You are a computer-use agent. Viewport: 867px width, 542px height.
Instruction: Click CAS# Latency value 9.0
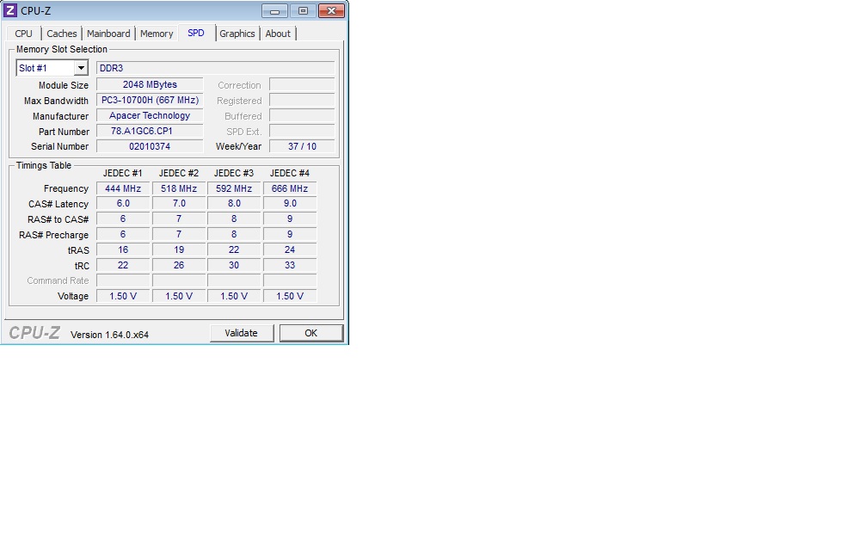(x=290, y=204)
